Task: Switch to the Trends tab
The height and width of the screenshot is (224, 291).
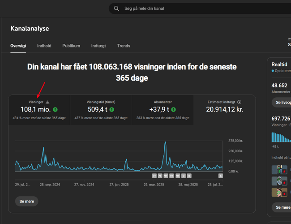Action: point(124,46)
